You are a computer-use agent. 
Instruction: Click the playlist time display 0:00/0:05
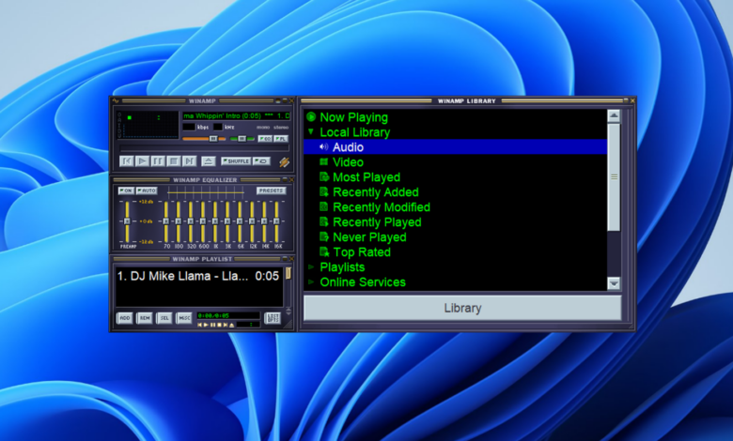click(227, 315)
